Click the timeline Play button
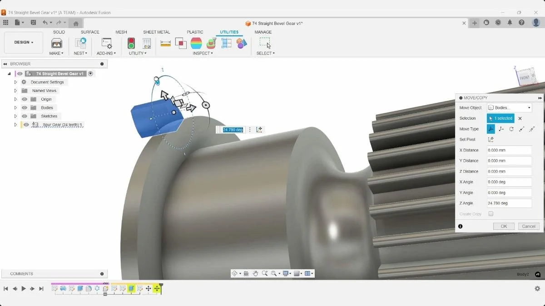The height and width of the screenshot is (306, 545). (24, 288)
